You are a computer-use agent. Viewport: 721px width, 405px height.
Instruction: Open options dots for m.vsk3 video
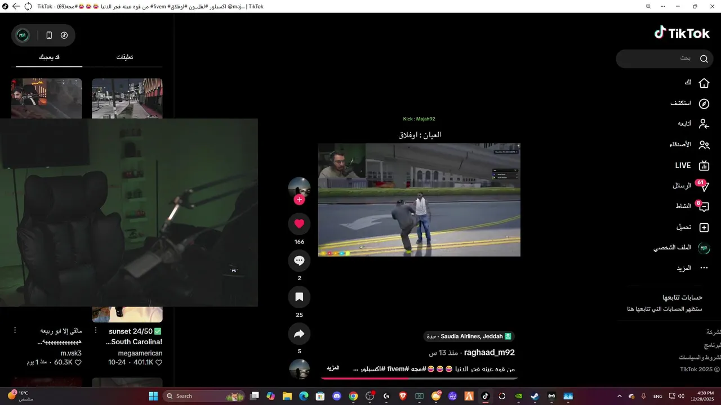point(15,330)
